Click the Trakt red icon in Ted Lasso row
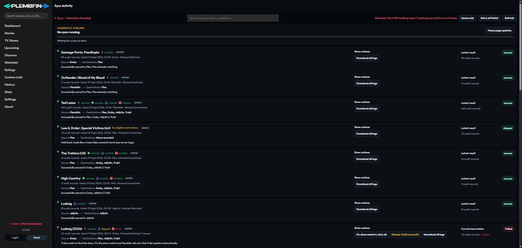This screenshot has height=248, width=522. tap(120, 103)
